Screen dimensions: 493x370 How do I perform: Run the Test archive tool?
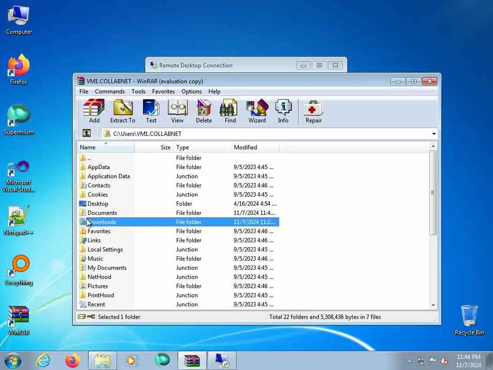pos(151,111)
